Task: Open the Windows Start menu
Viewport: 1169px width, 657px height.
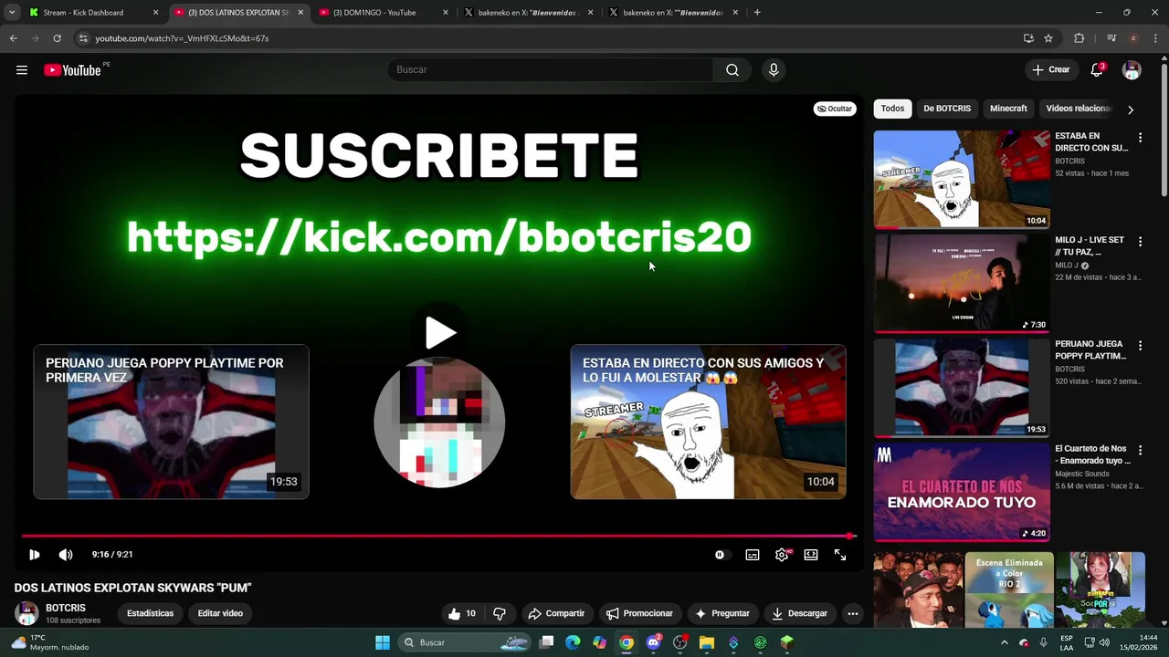Action: [x=383, y=642]
